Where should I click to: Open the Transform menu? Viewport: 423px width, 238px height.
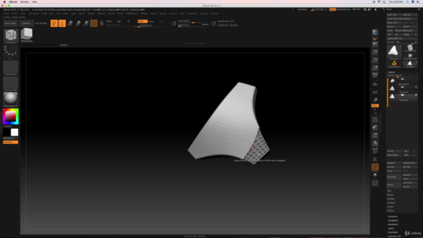pos(192,13)
